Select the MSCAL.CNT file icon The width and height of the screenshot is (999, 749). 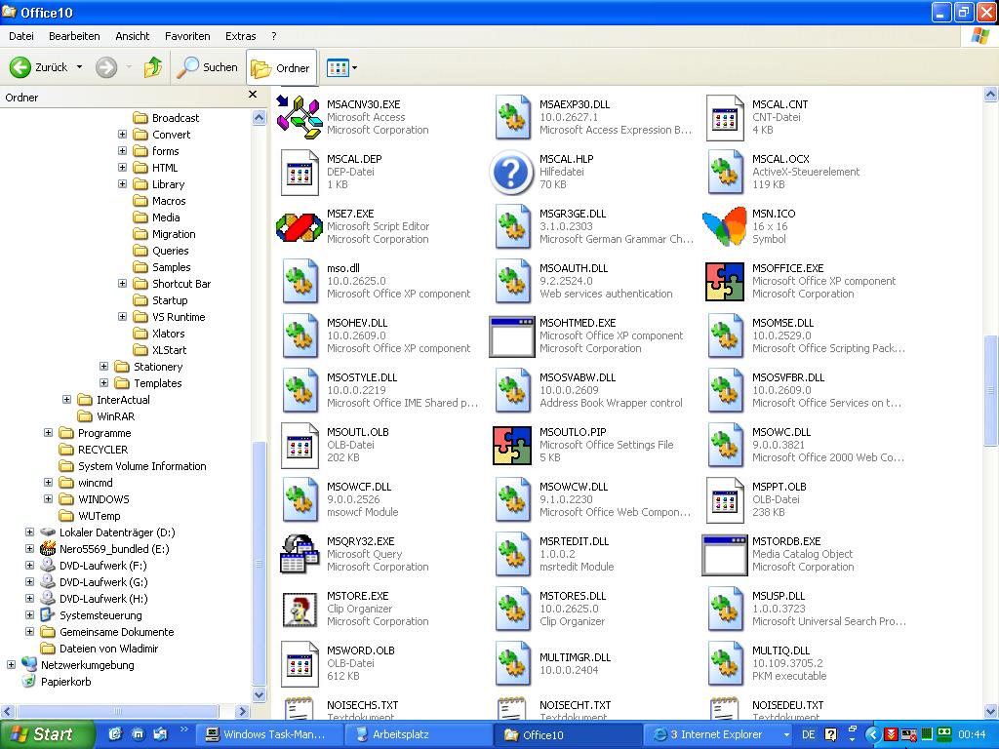[725, 118]
